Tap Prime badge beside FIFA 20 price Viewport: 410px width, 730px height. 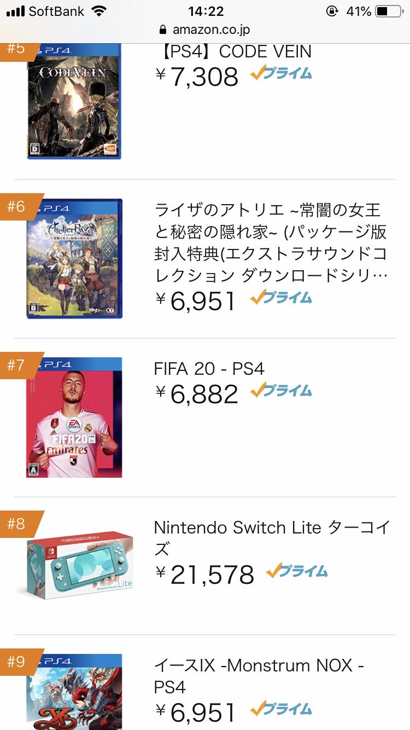click(281, 391)
